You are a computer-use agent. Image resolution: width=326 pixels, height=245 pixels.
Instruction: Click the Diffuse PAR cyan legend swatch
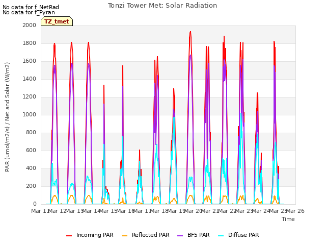point(221,236)
